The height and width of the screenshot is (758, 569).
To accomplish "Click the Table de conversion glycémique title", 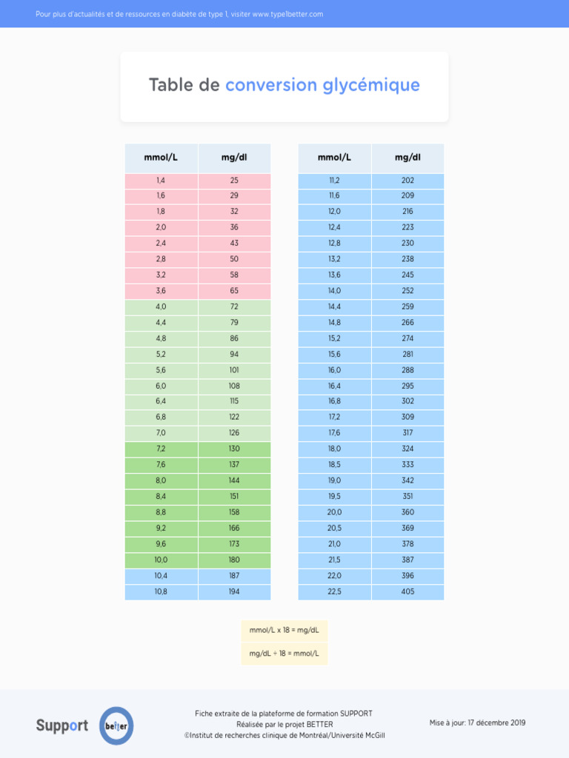I will coord(284,85).
